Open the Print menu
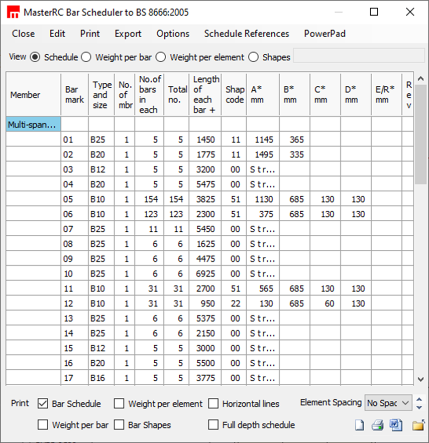Image resolution: width=429 pixels, height=443 pixels. [90, 34]
